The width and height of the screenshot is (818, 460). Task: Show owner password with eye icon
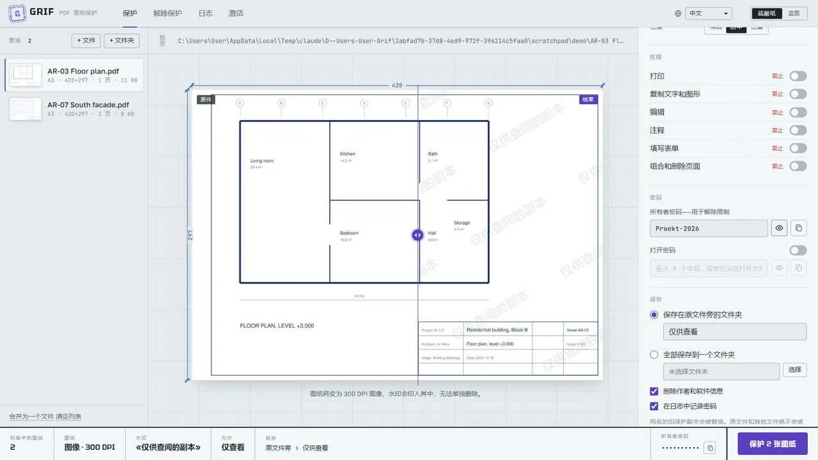click(x=779, y=228)
